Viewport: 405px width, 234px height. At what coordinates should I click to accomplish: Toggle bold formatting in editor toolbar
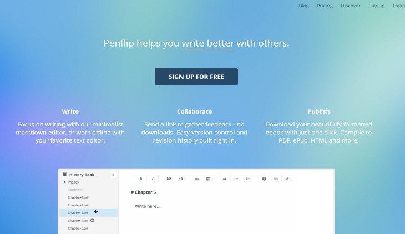pyautogui.click(x=141, y=179)
